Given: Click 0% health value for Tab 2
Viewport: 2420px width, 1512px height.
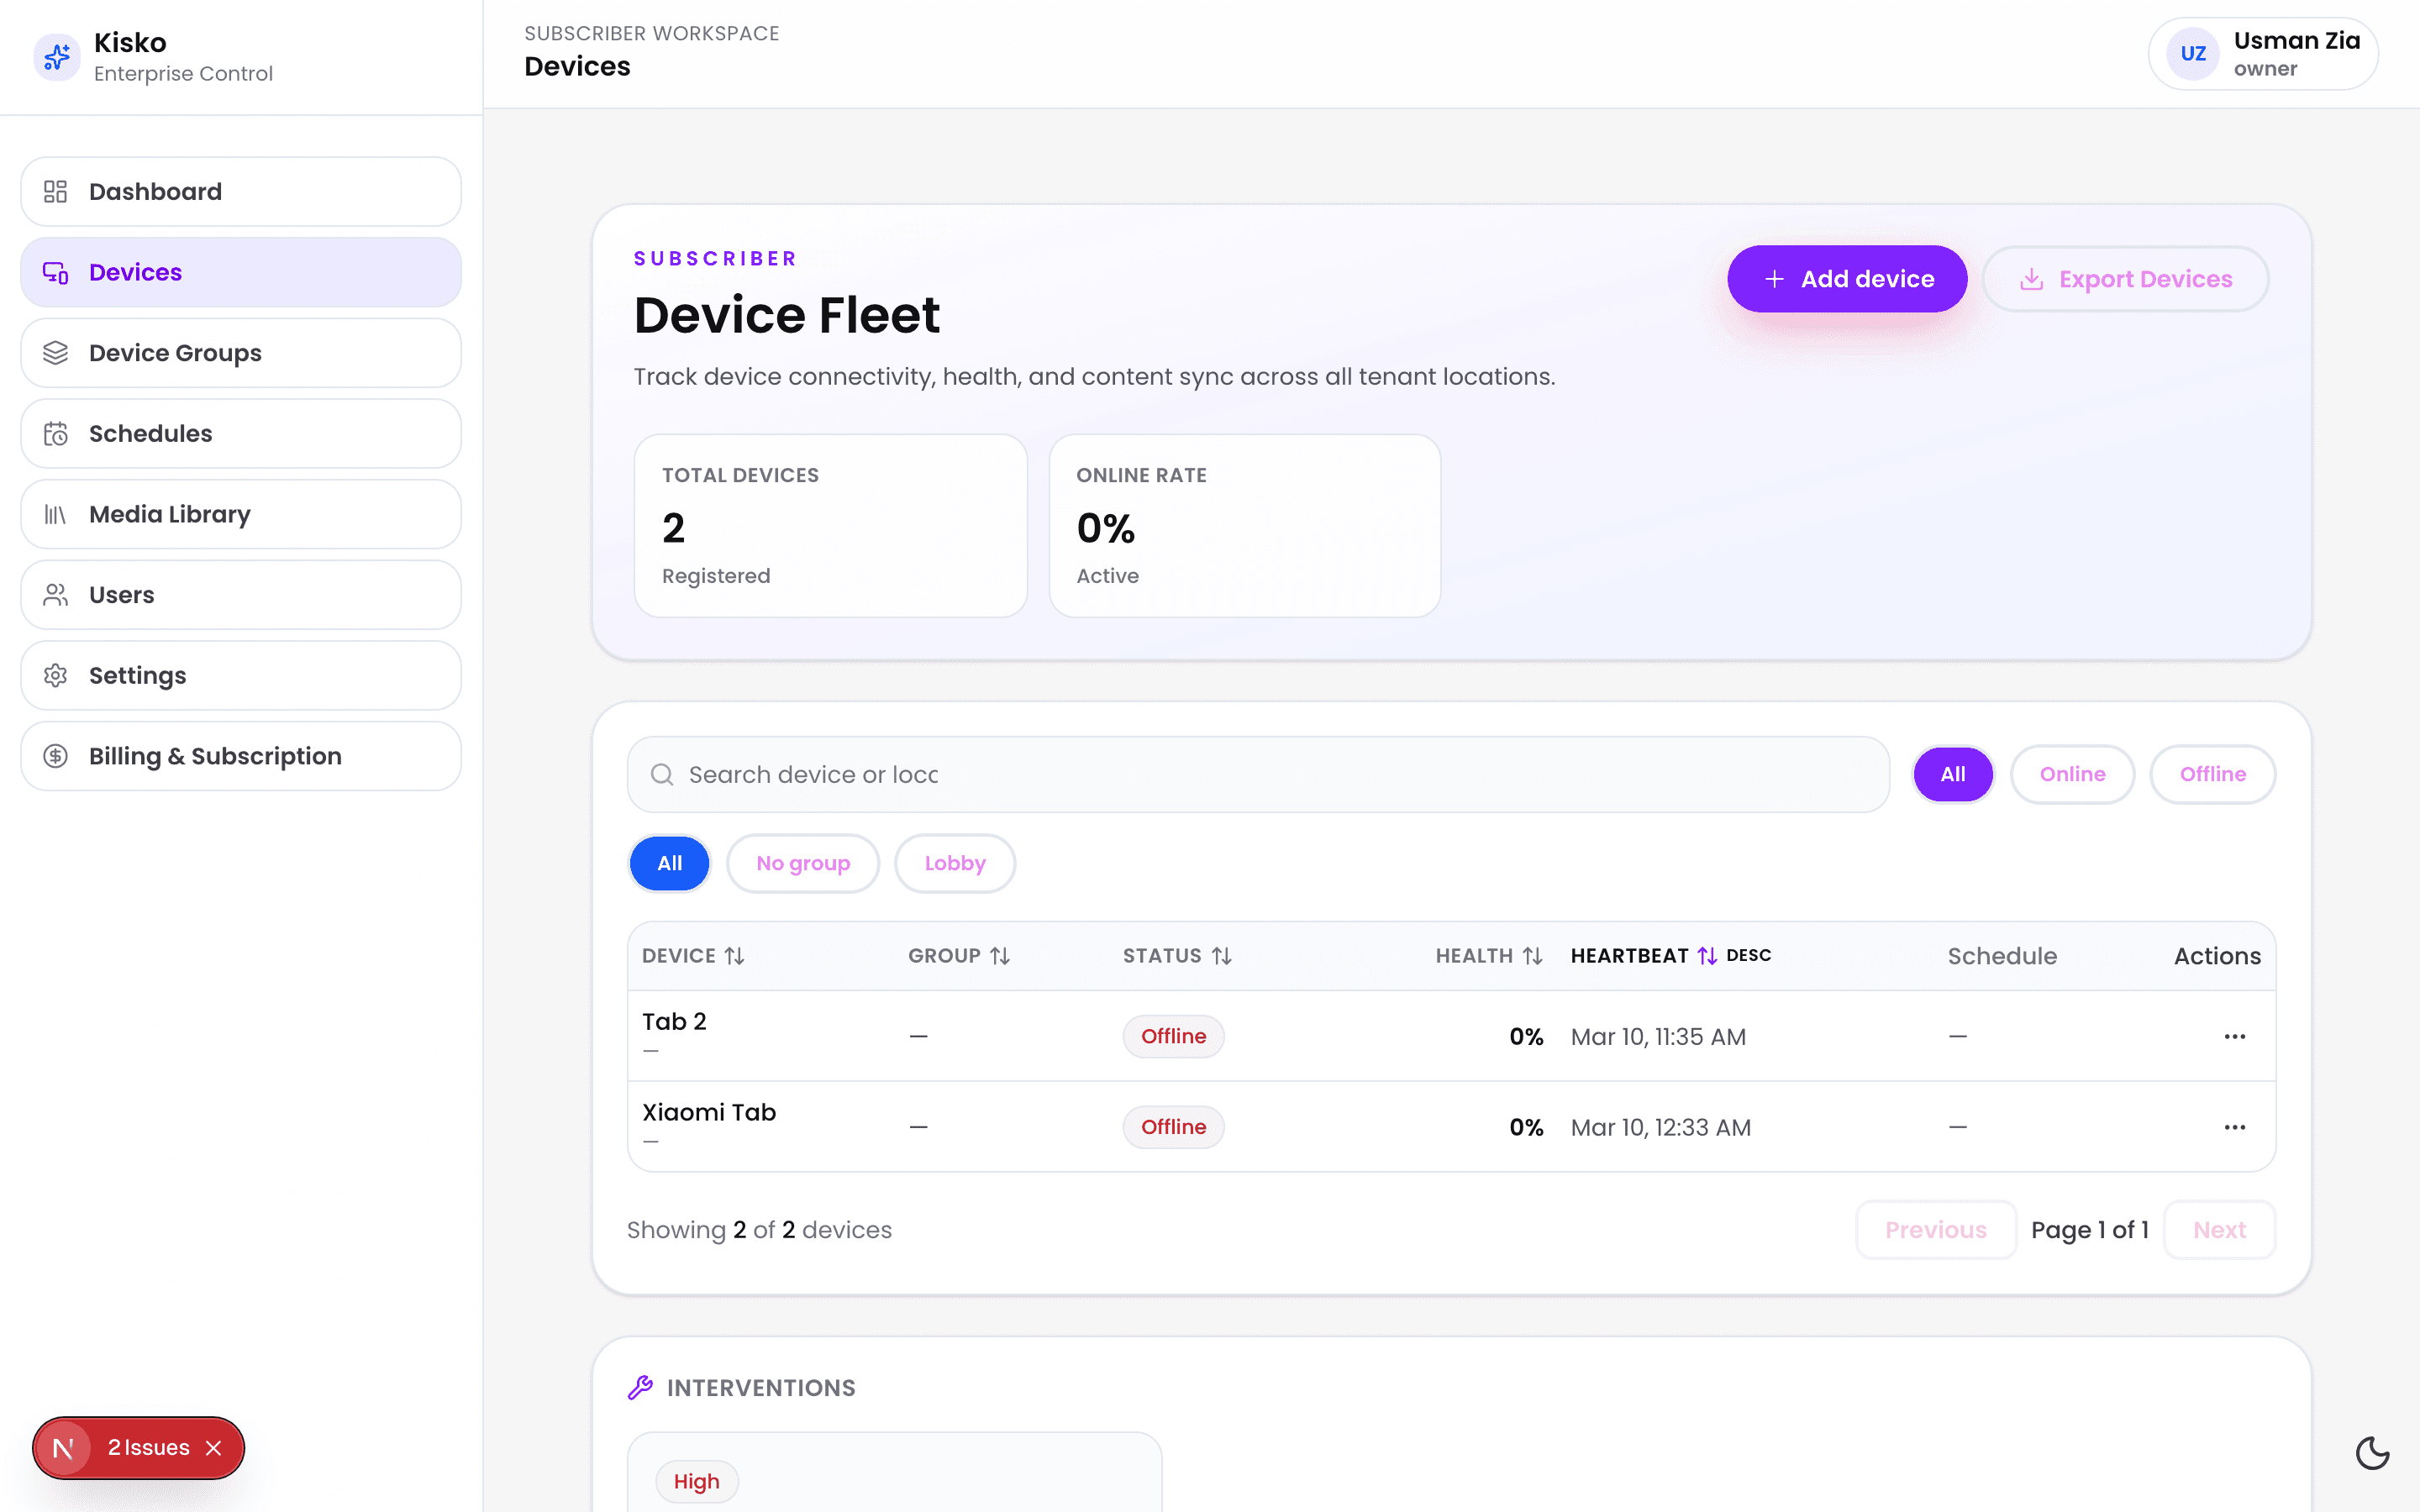Looking at the screenshot, I should (1526, 1036).
